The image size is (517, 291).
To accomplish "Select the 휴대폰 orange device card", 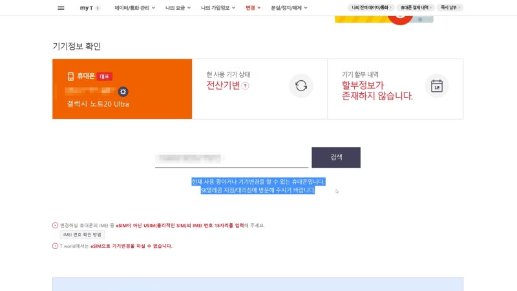I will click(122, 89).
